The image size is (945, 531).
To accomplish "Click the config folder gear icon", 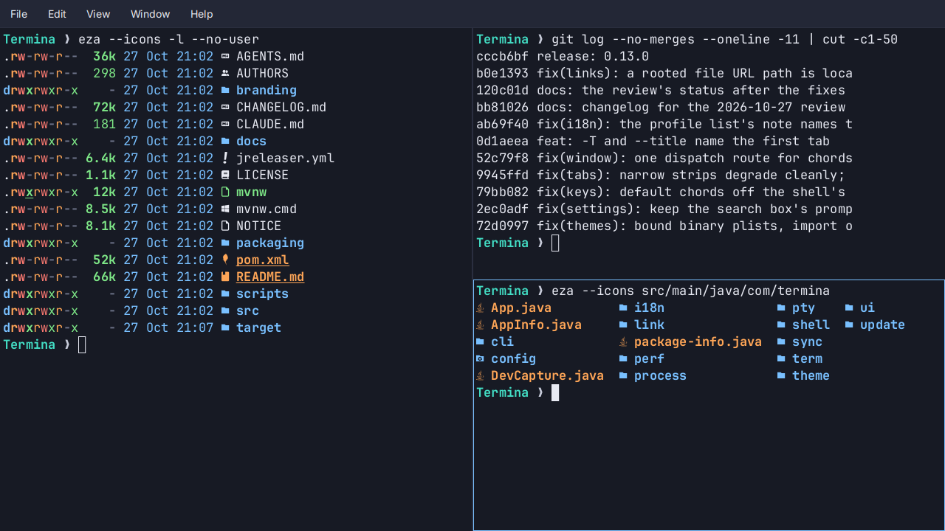I will [x=480, y=358].
